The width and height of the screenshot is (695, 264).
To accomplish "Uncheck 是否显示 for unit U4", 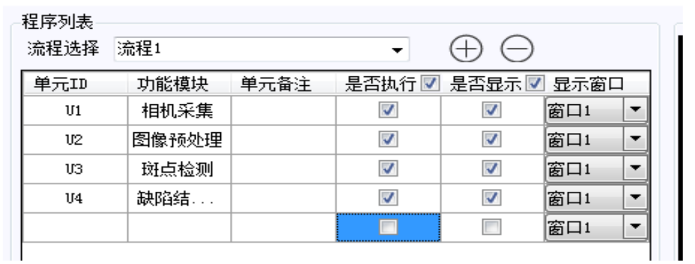I will tap(492, 198).
